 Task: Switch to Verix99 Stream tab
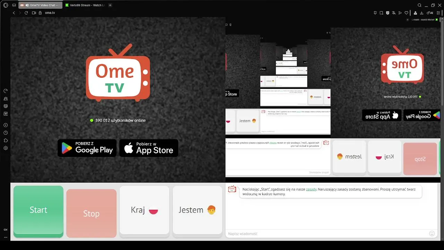(85, 5)
